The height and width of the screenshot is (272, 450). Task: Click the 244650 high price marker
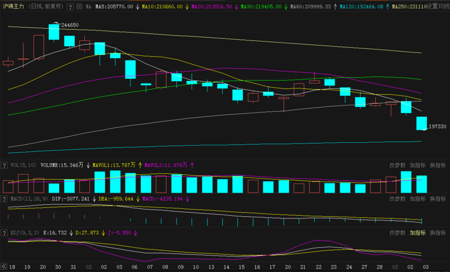click(x=69, y=25)
